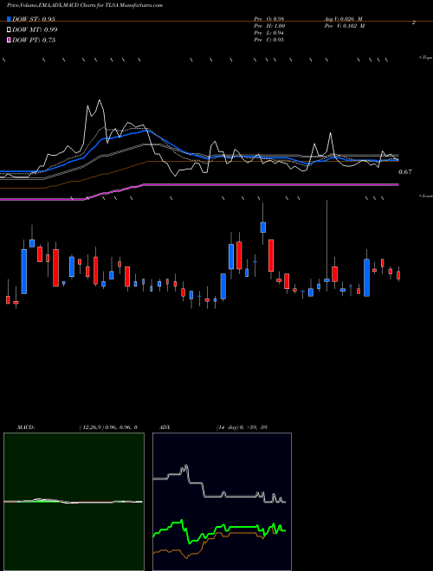Click the MACD (12,26,9) parameter values
Screen dimensions: 433x571
(x=108, y=427)
